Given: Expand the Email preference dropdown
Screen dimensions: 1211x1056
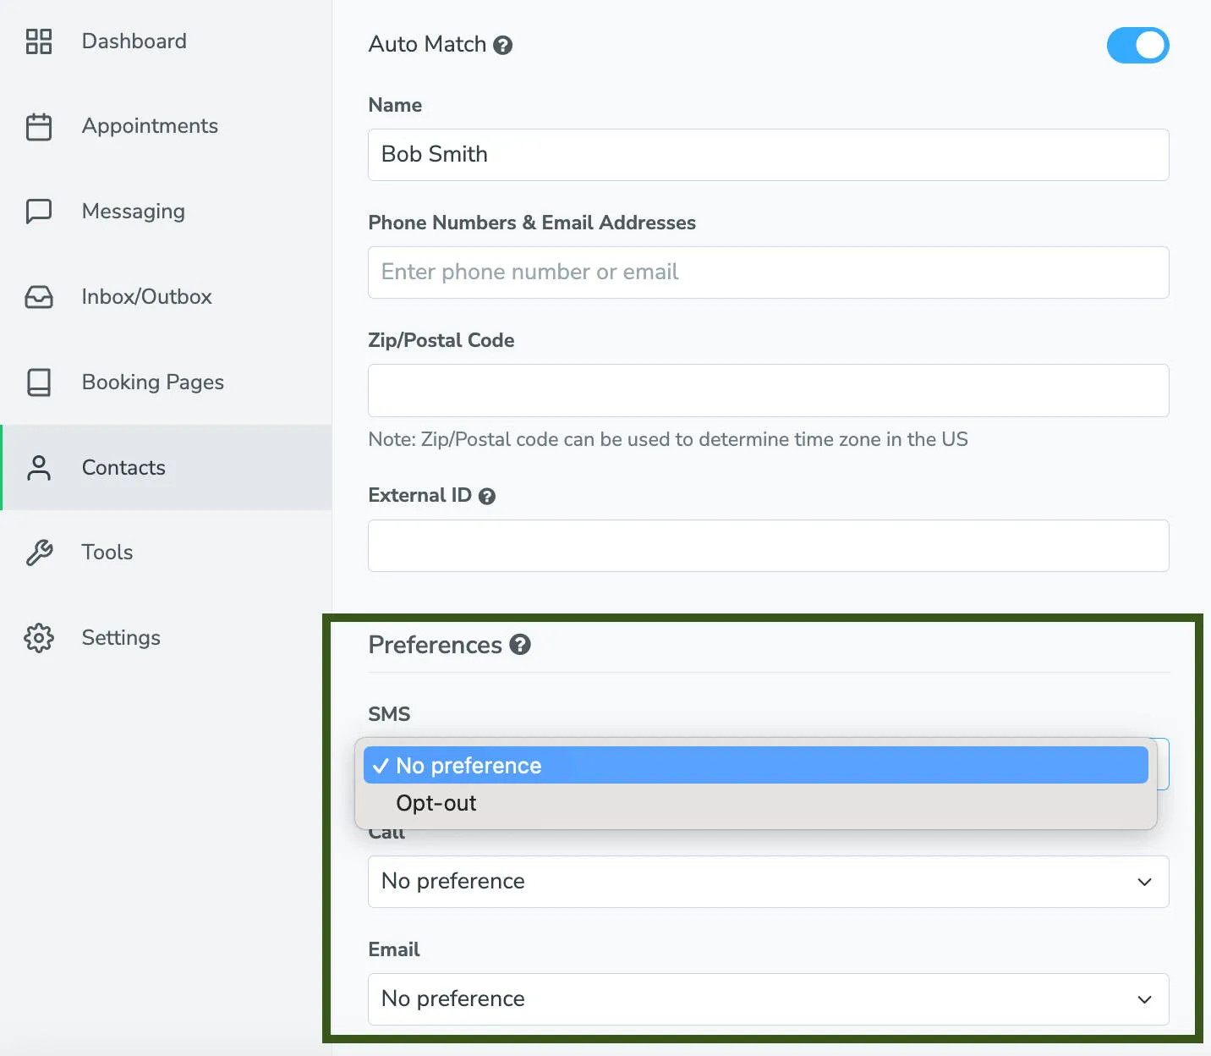Looking at the screenshot, I should pyautogui.click(x=768, y=999).
